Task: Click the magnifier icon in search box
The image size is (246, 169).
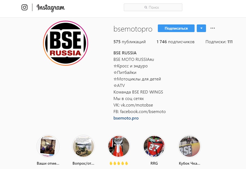Action: (x=146, y=7)
